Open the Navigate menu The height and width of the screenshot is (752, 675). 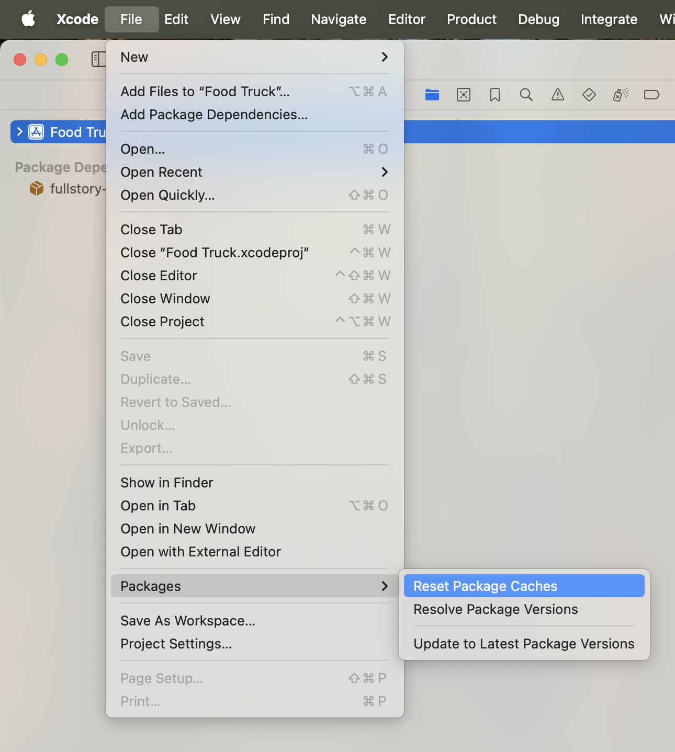point(339,19)
